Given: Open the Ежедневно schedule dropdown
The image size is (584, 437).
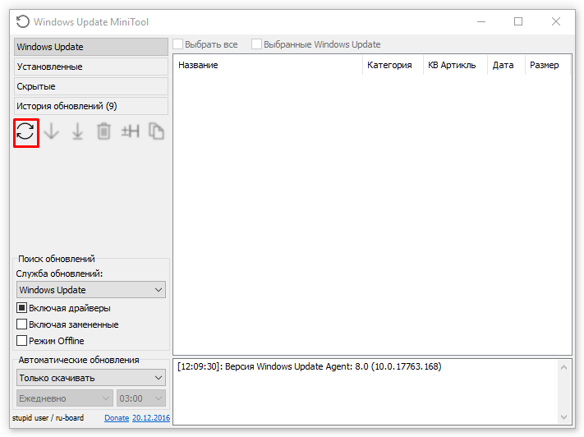Looking at the screenshot, I should [65, 398].
